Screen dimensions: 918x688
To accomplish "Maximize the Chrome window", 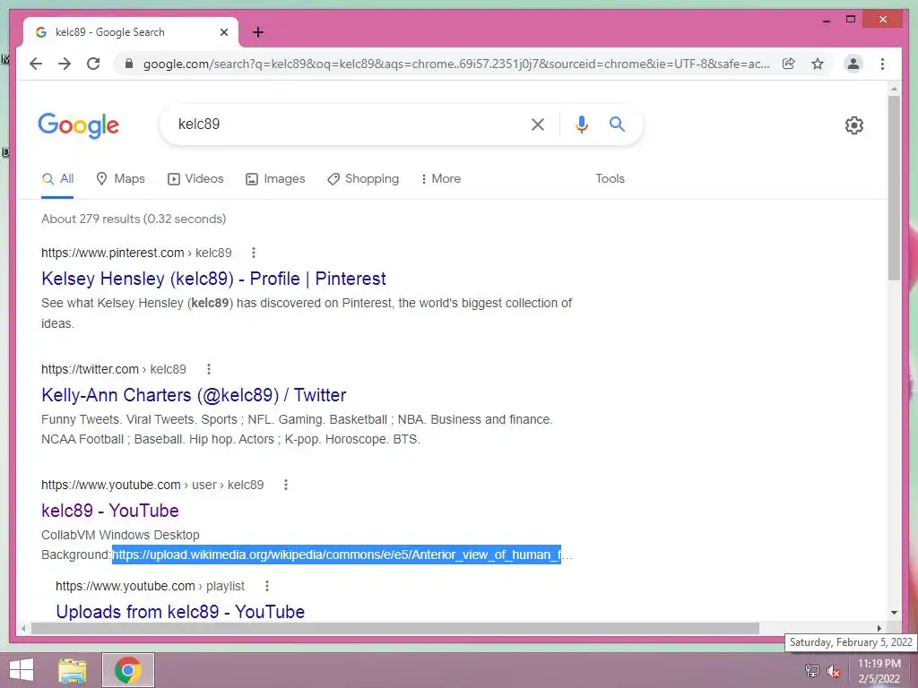I will click(851, 20).
